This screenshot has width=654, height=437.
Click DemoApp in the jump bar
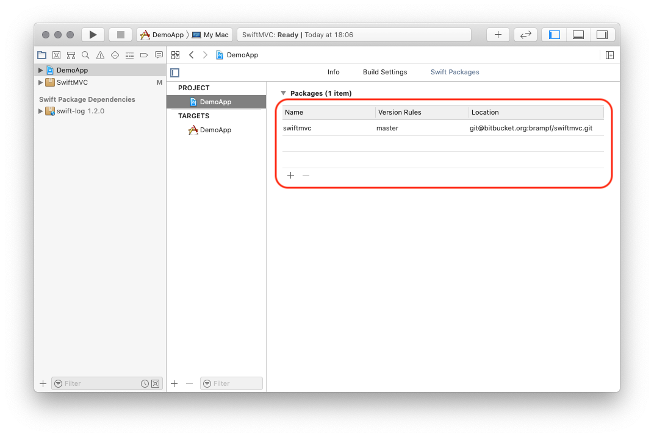[237, 55]
